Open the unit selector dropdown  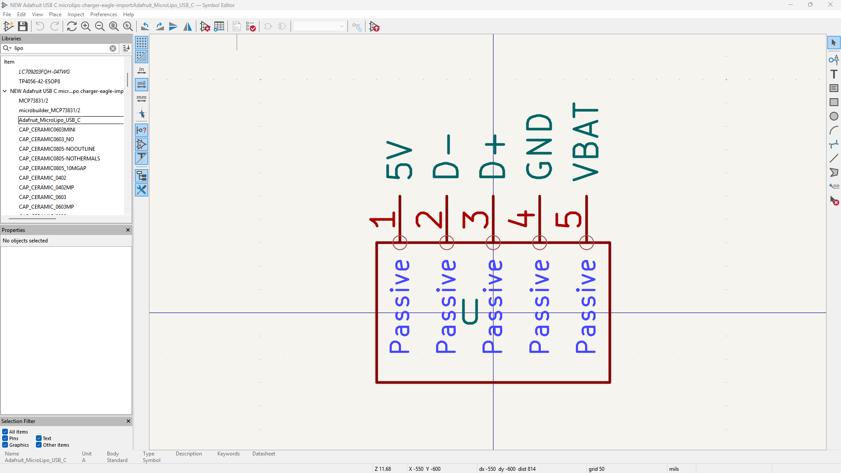coord(319,26)
